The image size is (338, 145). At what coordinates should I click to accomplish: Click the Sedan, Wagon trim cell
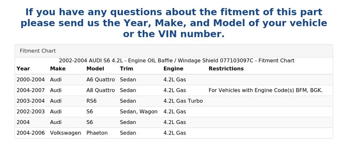click(139, 112)
